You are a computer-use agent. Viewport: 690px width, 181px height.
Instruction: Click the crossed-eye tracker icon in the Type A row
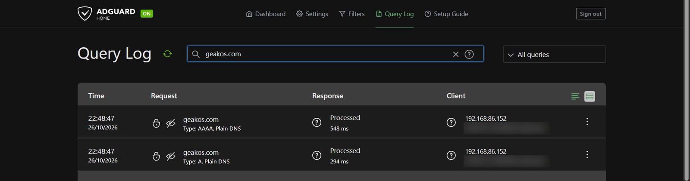coord(171,156)
